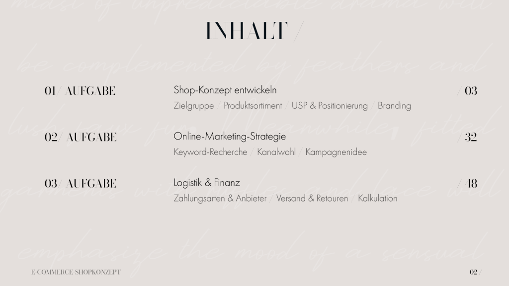509x286 pixels.
Task: Select the Versand & Retouren subtopic
Action: coord(312,199)
